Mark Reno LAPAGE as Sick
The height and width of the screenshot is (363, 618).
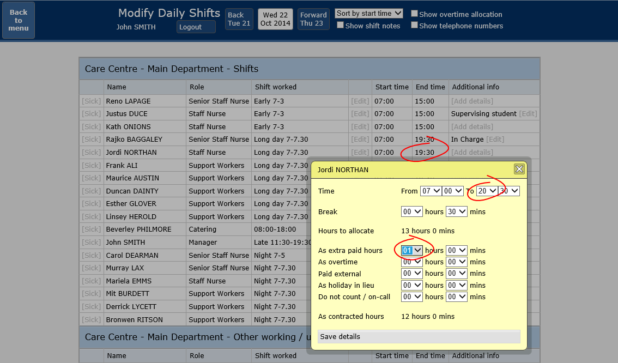pyautogui.click(x=92, y=101)
